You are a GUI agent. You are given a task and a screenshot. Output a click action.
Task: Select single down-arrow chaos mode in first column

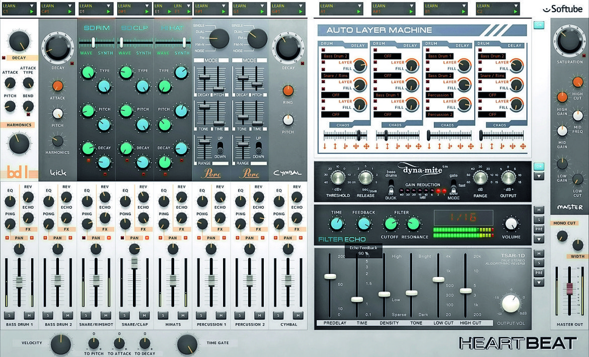[325, 146]
